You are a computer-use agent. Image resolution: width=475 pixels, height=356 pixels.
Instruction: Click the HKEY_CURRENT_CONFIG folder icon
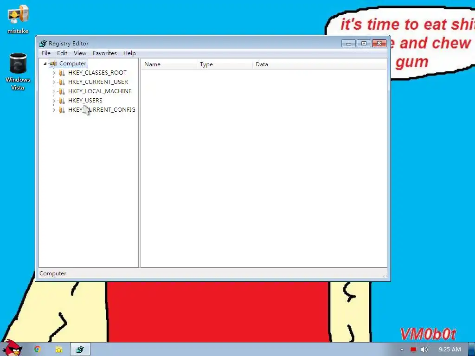click(62, 110)
